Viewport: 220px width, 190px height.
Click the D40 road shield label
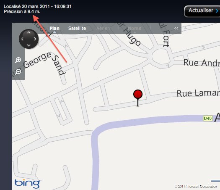coord(208,118)
